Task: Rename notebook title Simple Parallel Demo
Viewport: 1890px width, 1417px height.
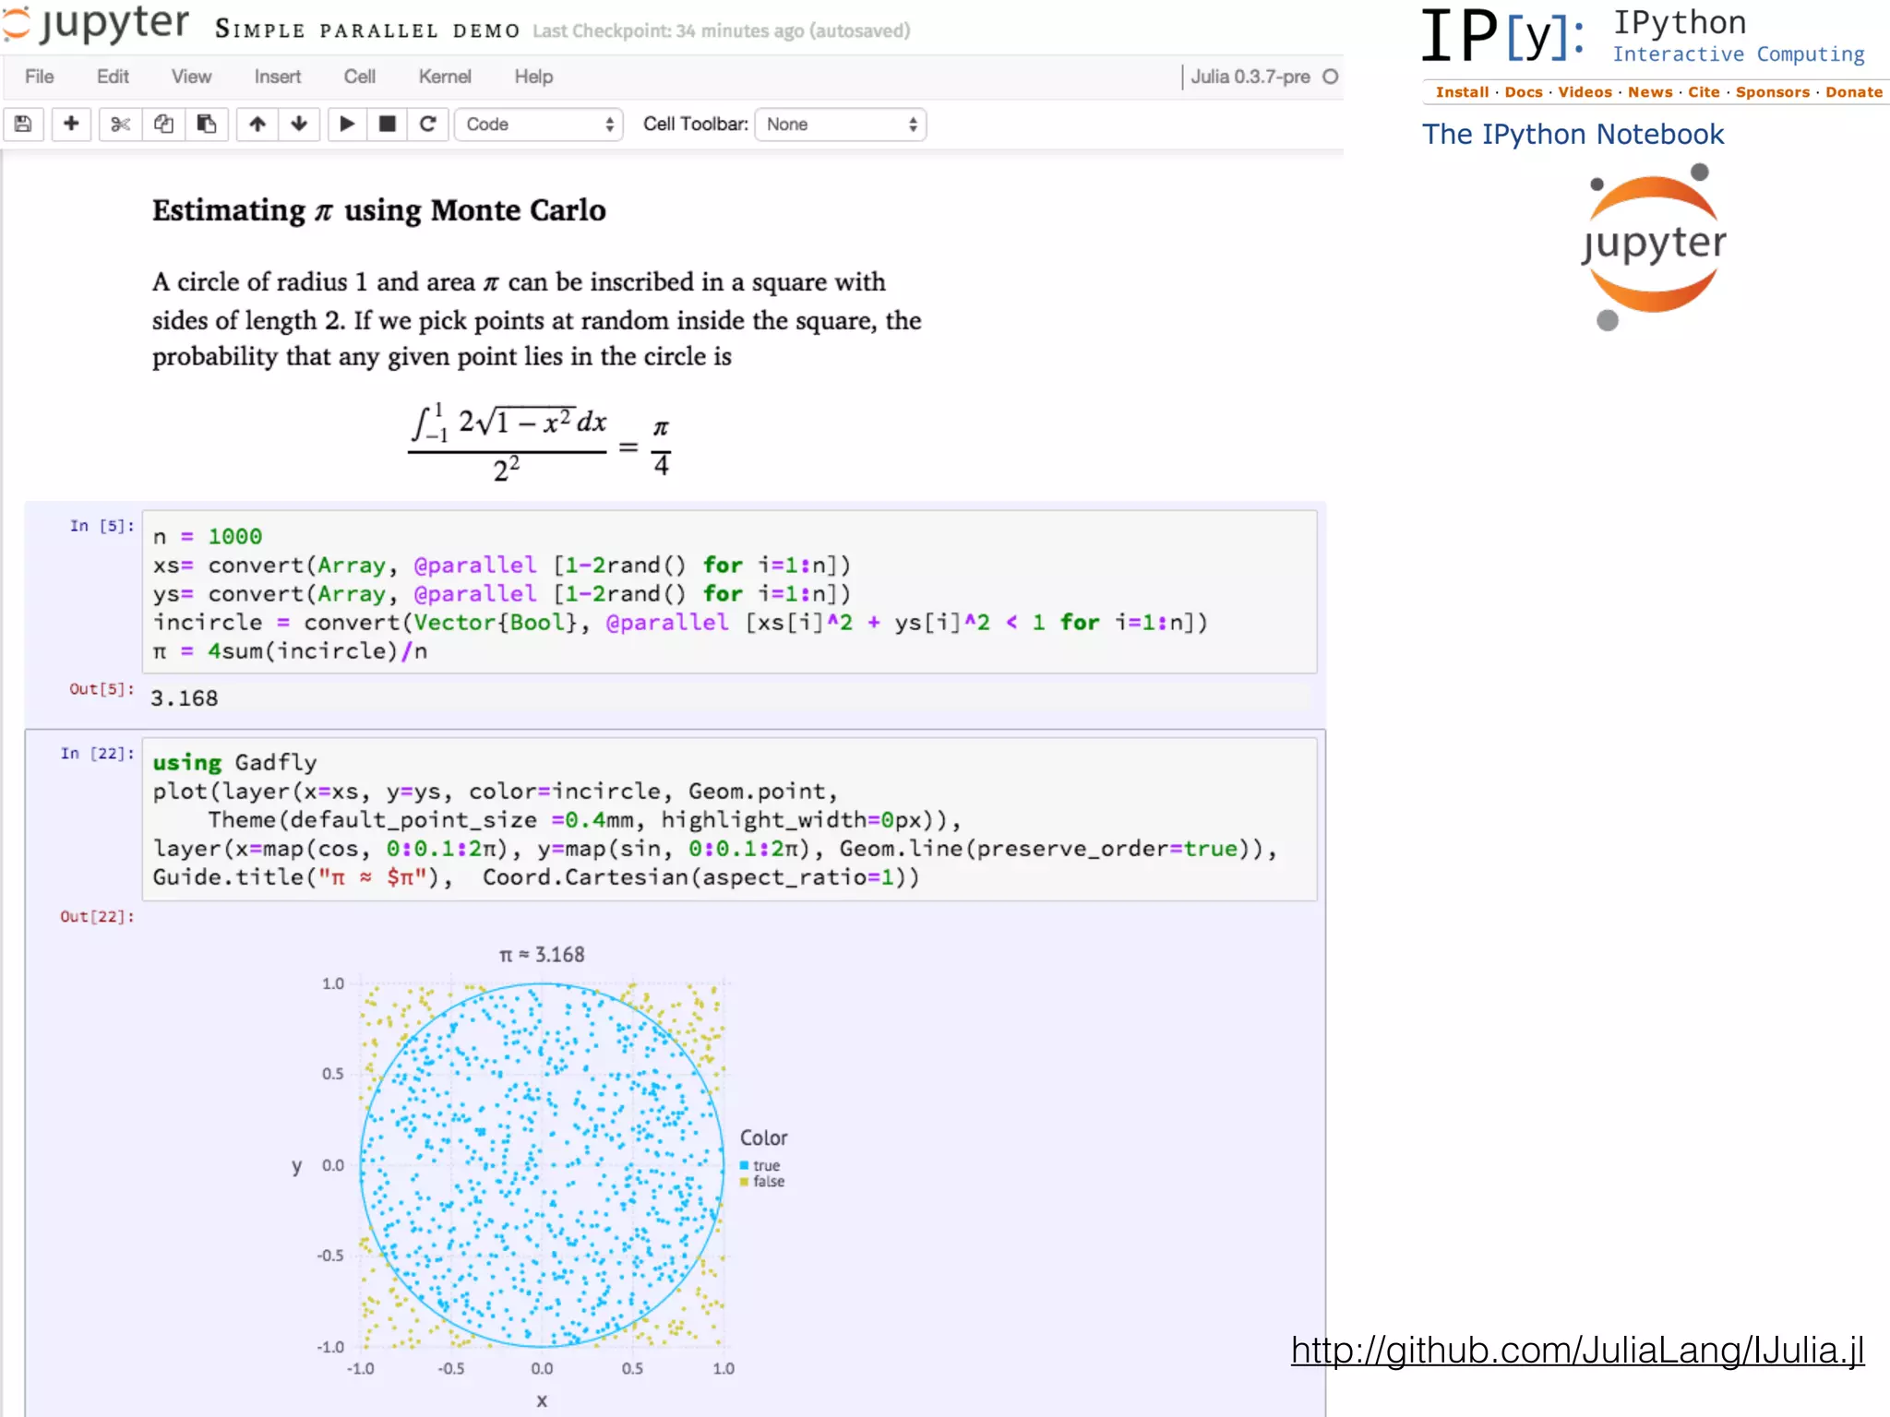Action: pos(367,30)
